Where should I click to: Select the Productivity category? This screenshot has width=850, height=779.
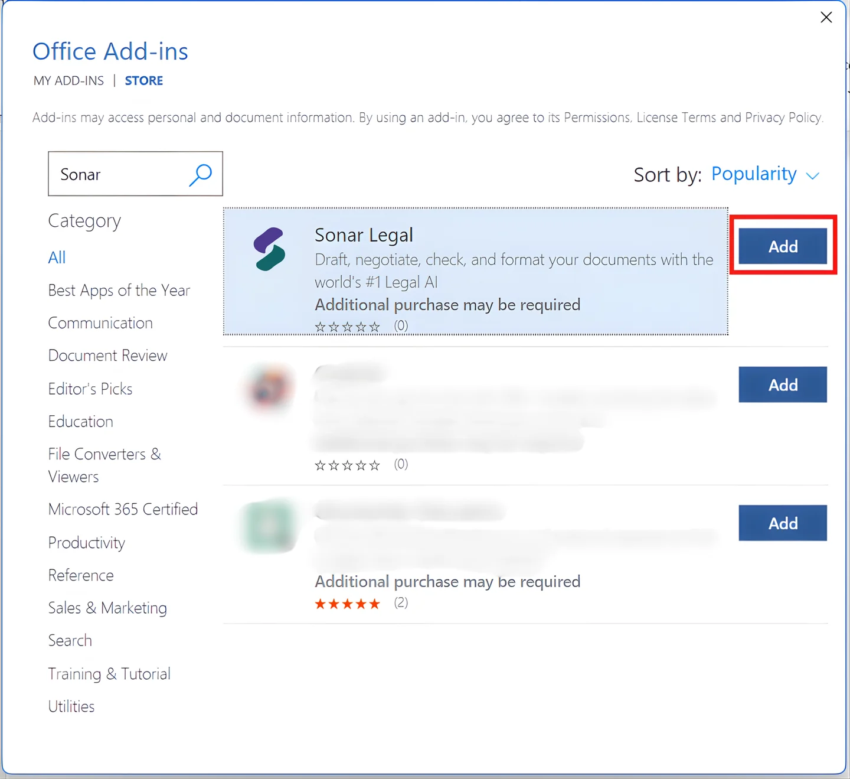[x=87, y=543]
